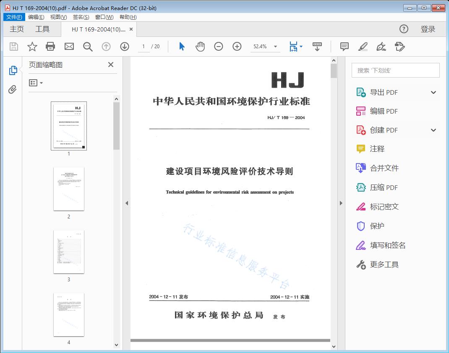Select the Email document icon
This screenshot has height=353, width=449.
pyautogui.click(x=69, y=47)
